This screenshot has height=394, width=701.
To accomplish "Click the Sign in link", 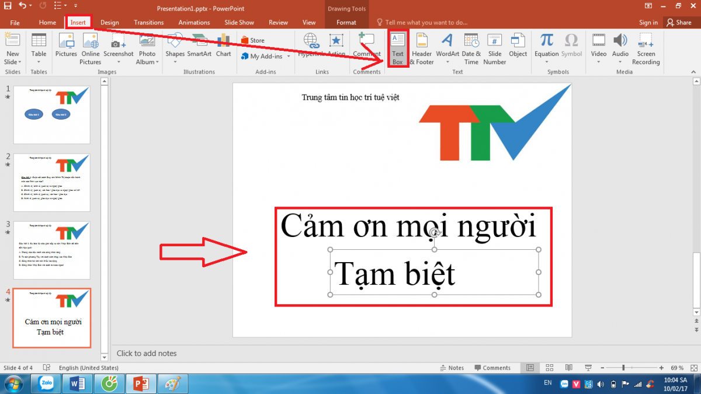I will (648, 23).
